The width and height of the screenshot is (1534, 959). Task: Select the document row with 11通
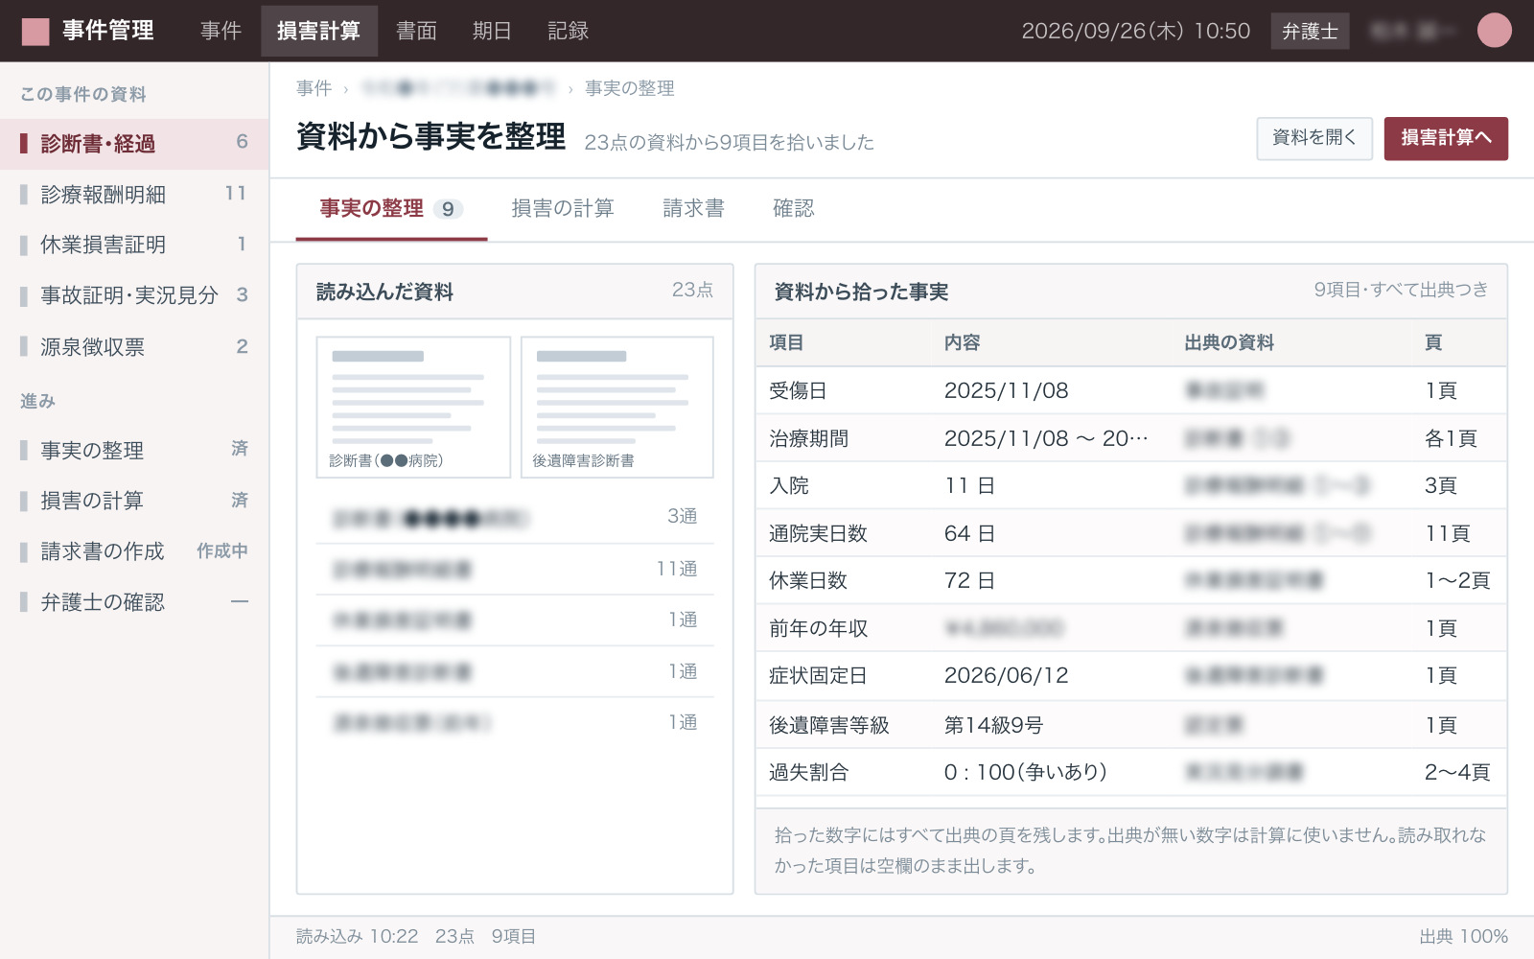point(515,570)
